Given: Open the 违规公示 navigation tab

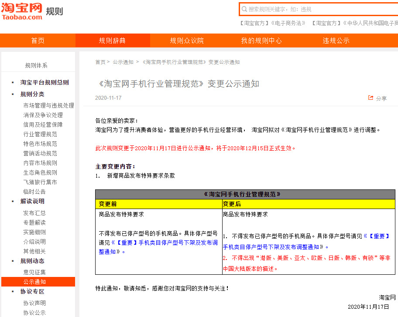Looking at the screenshot, I should point(336,40).
